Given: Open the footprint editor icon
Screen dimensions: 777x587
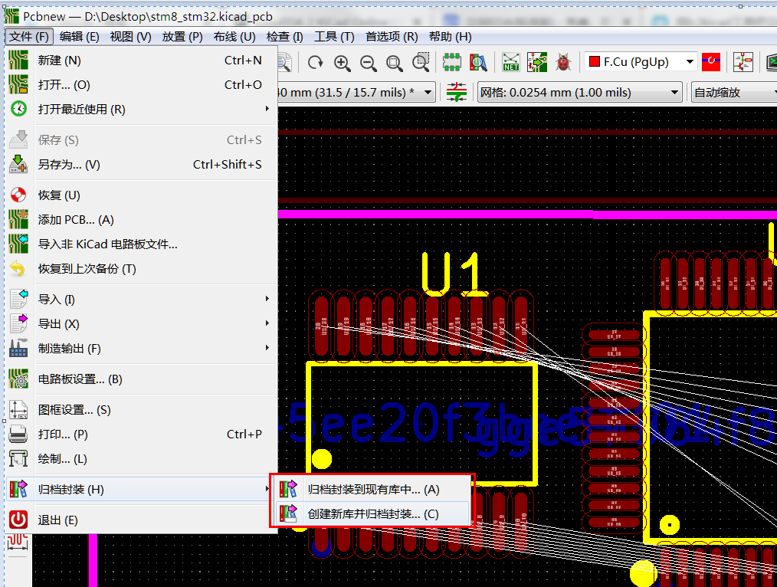Looking at the screenshot, I should click(451, 62).
